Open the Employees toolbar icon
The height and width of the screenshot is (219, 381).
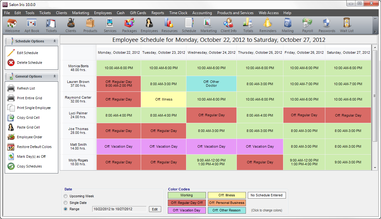[149, 25]
